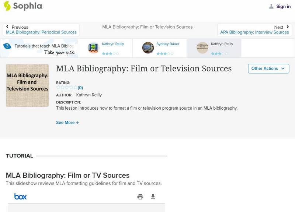Expand the description with See More
This screenshot has height=212, width=295.
[67, 122]
